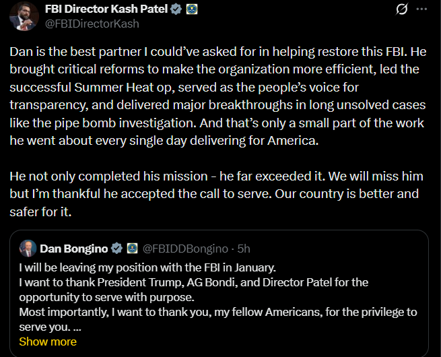
Task: Open the @FBIDDBongino handle link
Action: click(x=185, y=249)
